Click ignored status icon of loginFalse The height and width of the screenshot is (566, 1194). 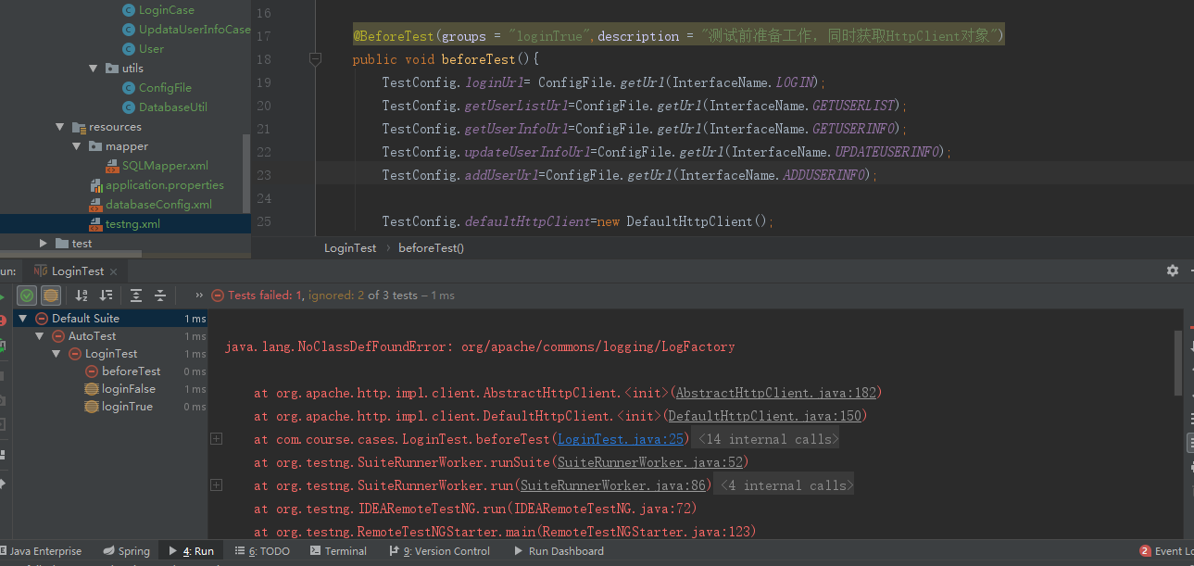pyautogui.click(x=92, y=389)
